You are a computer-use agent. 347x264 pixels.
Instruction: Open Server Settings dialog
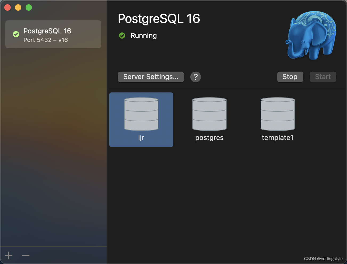click(151, 77)
